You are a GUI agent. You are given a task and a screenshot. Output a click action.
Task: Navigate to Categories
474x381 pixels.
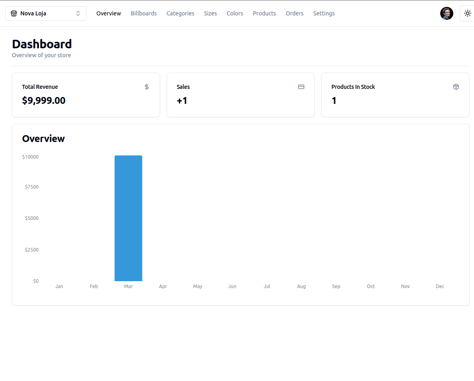coord(180,13)
